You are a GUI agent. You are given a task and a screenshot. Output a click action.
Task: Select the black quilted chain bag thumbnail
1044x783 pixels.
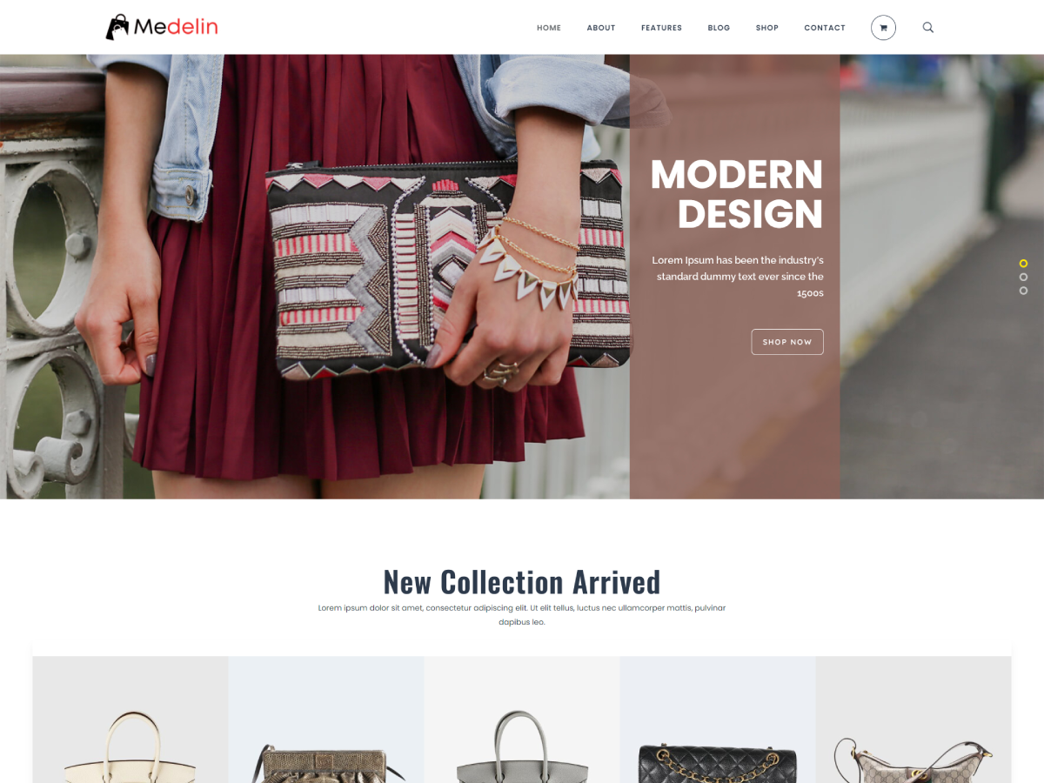718,719
